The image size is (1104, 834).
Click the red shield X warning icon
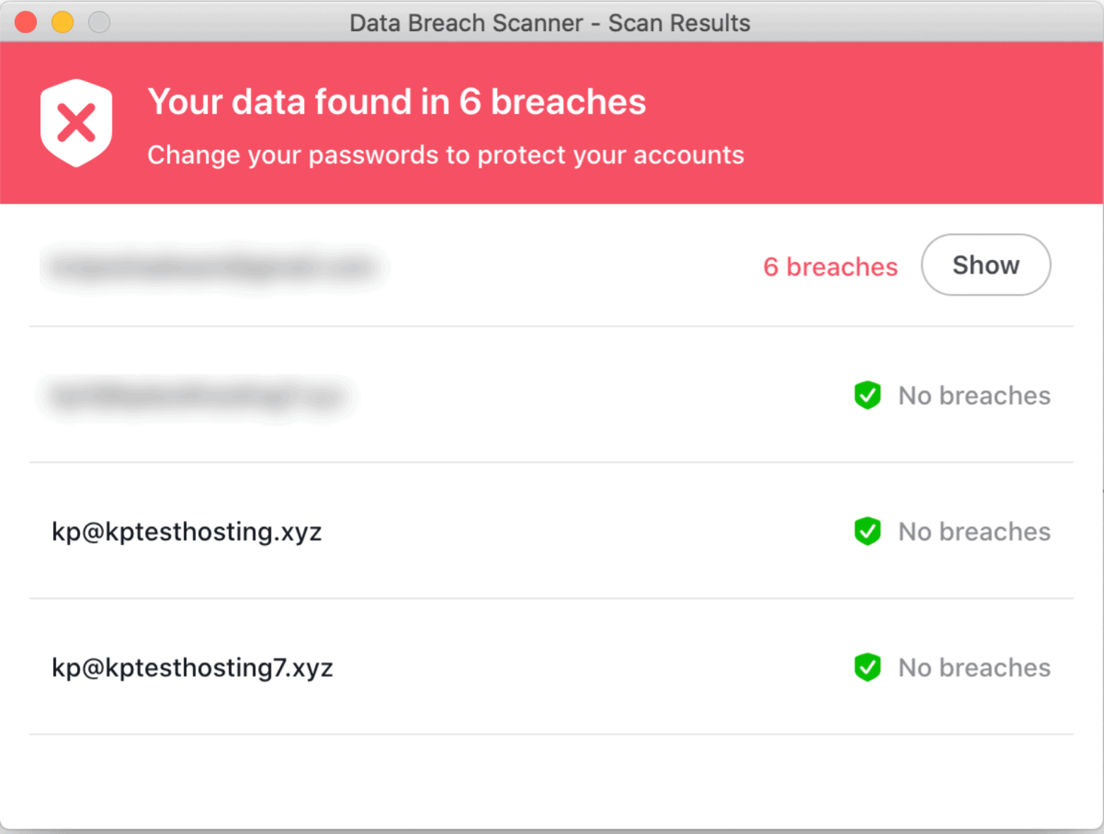click(x=76, y=123)
